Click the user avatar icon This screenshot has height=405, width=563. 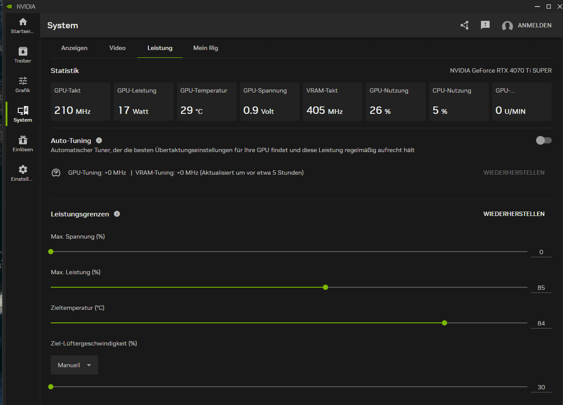tap(507, 26)
